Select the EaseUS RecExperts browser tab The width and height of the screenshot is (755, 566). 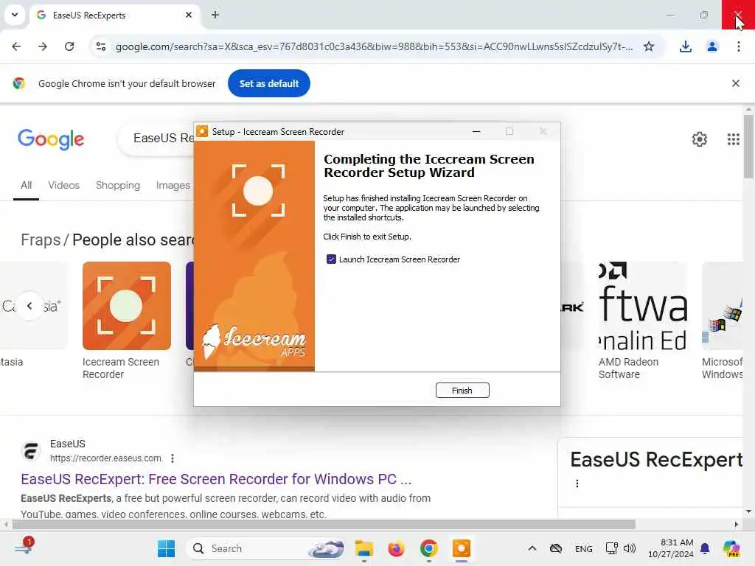114,15
